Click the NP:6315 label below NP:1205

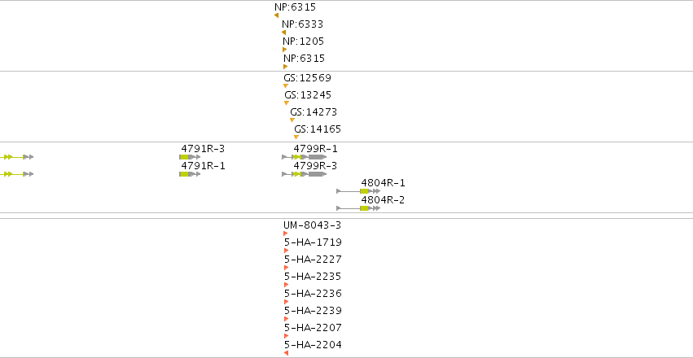click(x=304, y=59)
